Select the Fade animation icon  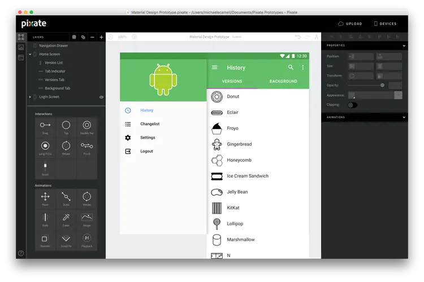pos(45,217)
